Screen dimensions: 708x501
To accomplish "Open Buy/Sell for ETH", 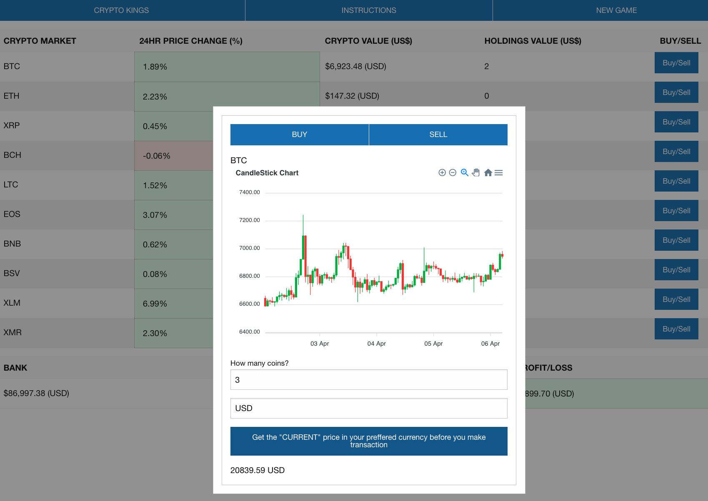I will click(676, 92).
